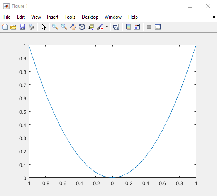Open the View menu

(36, 17)
